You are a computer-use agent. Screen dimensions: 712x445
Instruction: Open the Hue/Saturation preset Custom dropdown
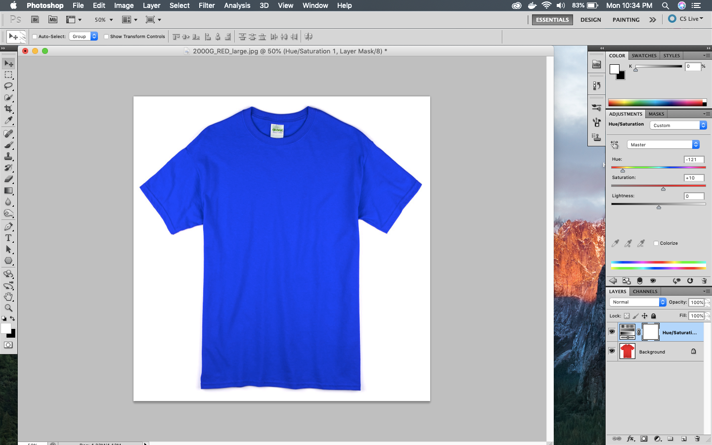click(x=678, y=126)
